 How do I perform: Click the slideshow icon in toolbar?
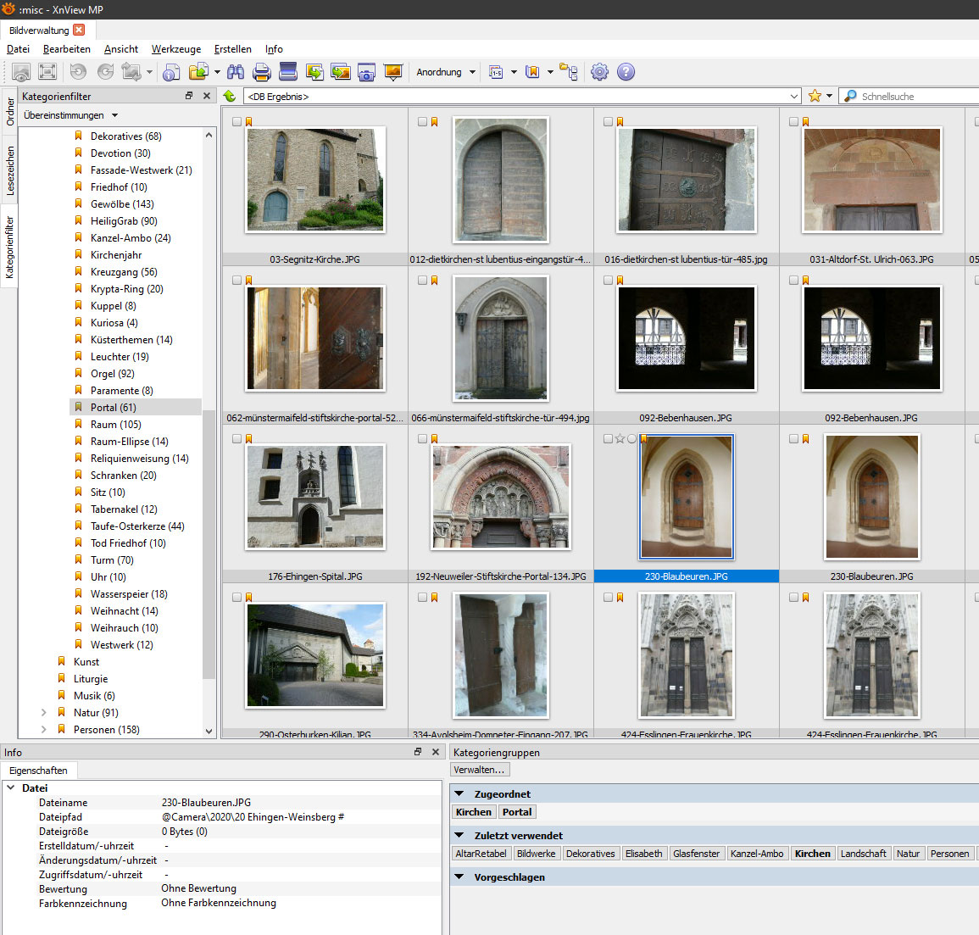[392, 72]
